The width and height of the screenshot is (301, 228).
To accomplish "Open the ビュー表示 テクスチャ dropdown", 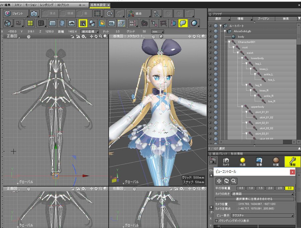I will coord(263,215).
